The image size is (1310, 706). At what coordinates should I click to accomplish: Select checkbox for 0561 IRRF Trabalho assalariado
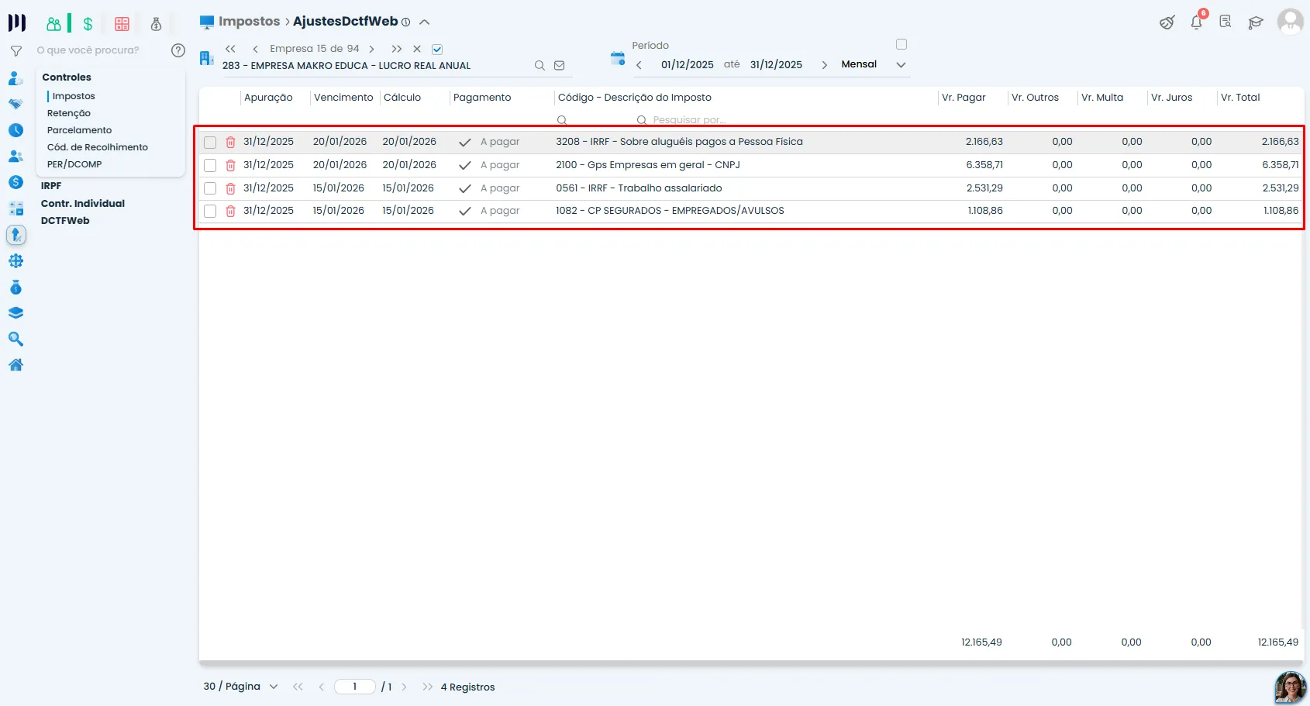click(210, 188)
